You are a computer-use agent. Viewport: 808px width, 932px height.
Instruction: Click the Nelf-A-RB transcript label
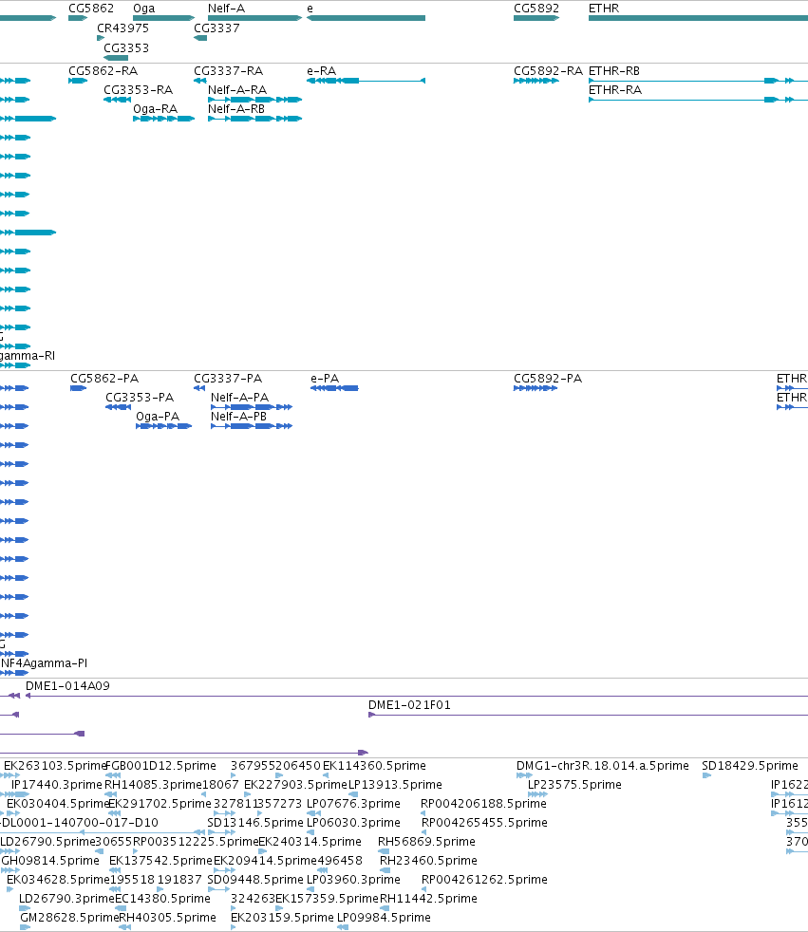236,109
